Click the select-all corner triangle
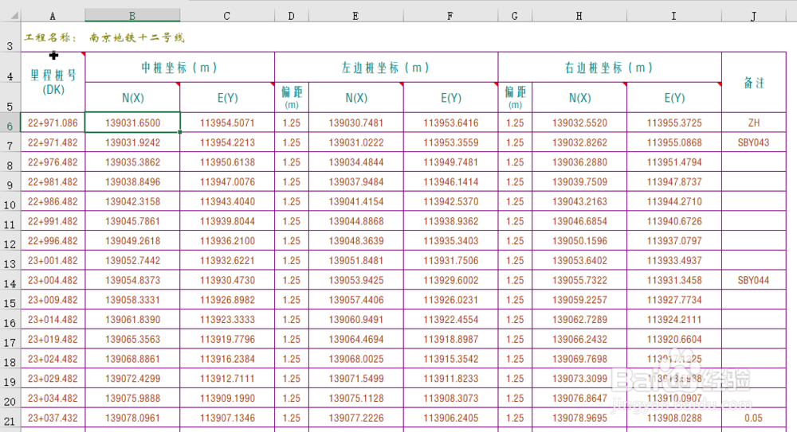The height and width of the screenshot is (432, 797). tap(14, 16)
